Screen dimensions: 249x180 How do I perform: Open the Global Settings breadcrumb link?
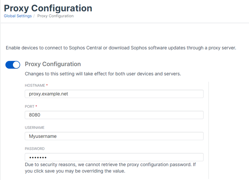pyautogui.click(x=18, y=16)
